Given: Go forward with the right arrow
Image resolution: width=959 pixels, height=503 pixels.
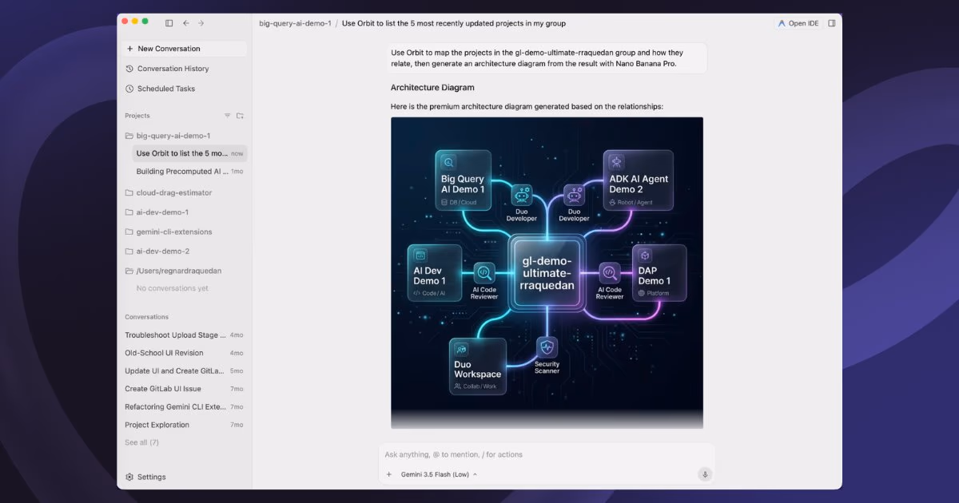Looking at the screenshot, I should 201,23.
